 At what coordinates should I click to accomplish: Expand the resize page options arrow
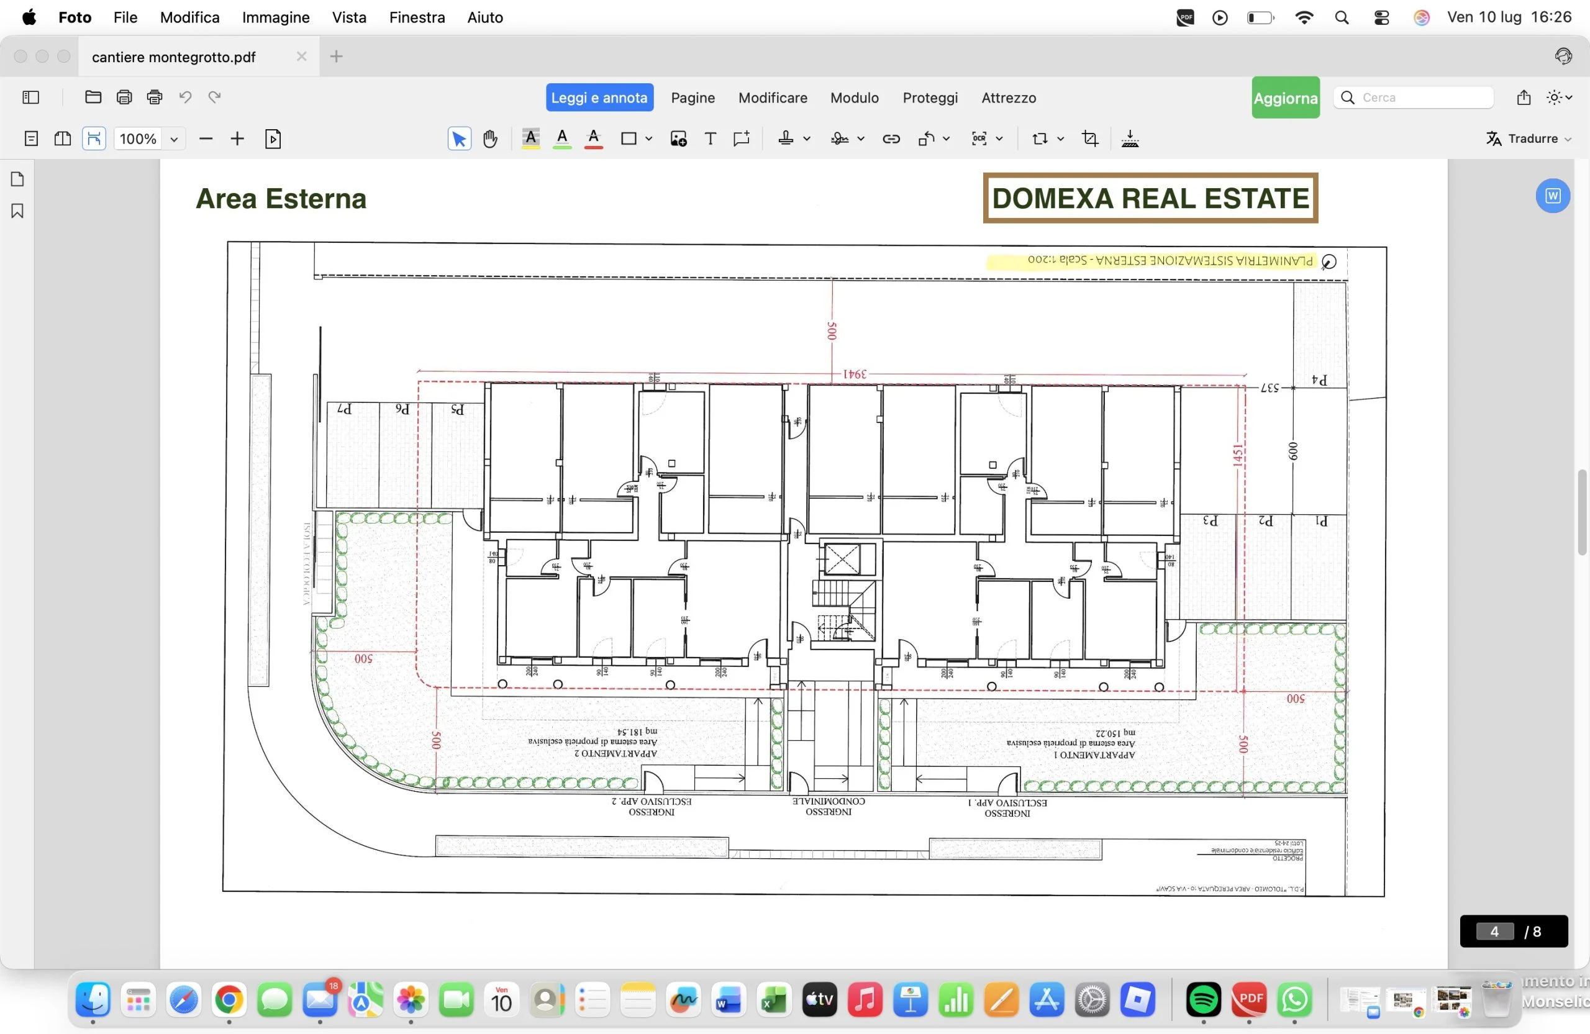click(1060, 139)
